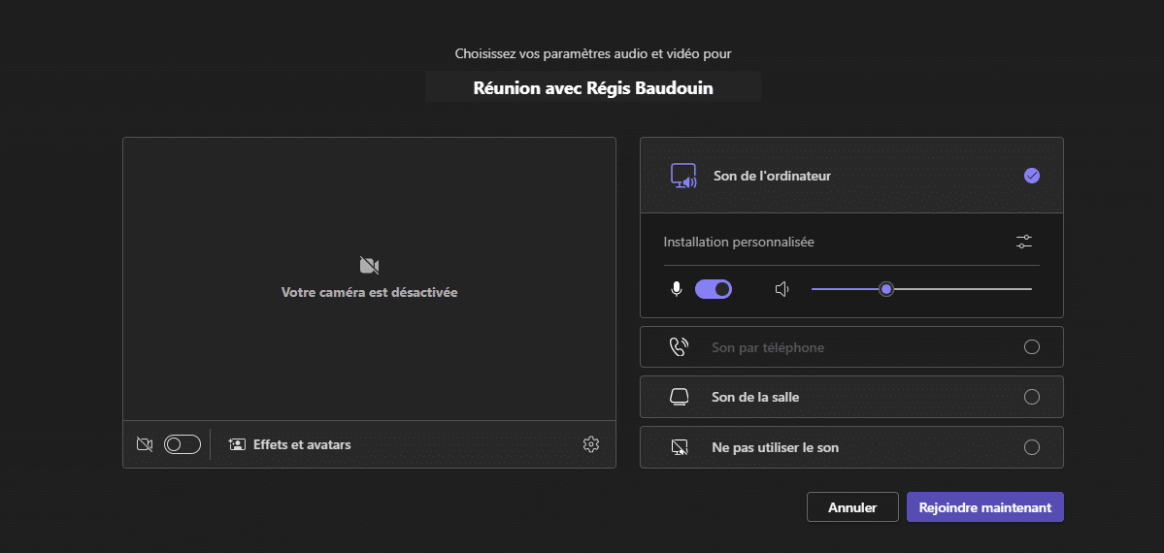Image resolution: width=1164 pixels, height=553 pixels.
Task: Select Ne pas utiliser le son radio
Action: 1032,447
